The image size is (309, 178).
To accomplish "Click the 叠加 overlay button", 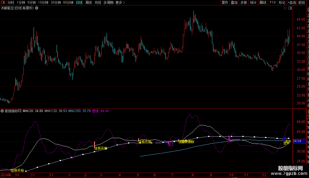I will 234,2.
